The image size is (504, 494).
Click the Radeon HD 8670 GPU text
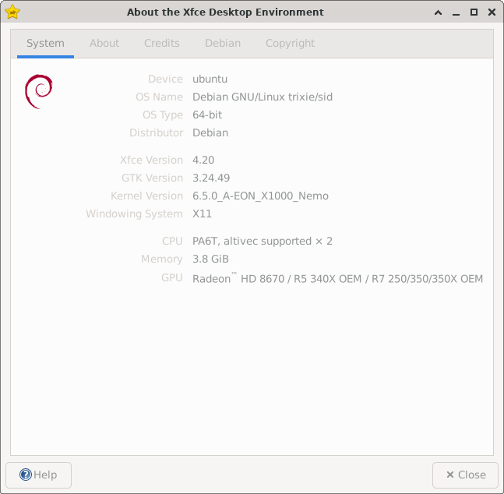click(x=337, y=279)
